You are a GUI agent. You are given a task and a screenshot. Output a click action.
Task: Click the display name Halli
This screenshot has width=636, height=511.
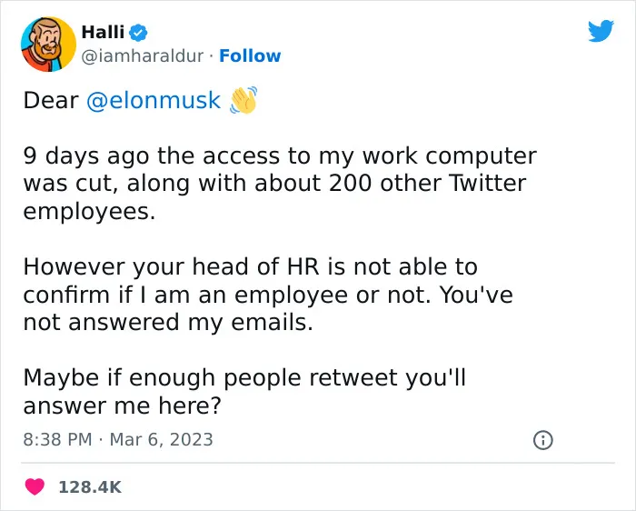(x=103, y=32)
